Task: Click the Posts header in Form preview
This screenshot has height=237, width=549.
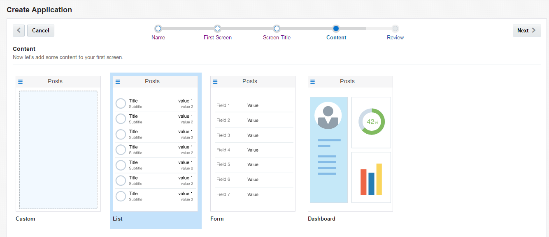Action: pyautogui.click(x=250, y=81)
